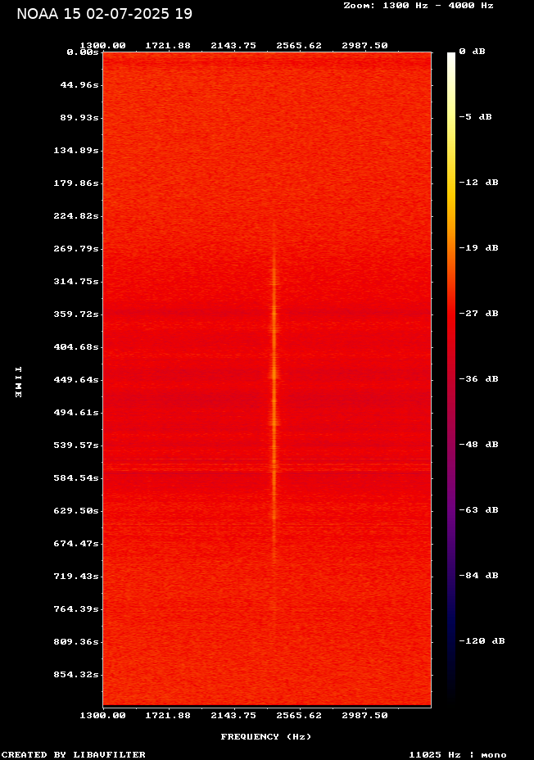Click the -120 dB colorbar label
Screen dimensions: 534x760
click(x=482, y=641)
